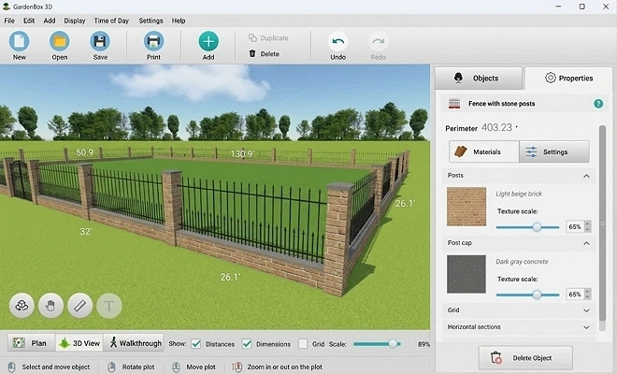617x374 pixels.
Task: Open the Settings menu
Action: 151,21
